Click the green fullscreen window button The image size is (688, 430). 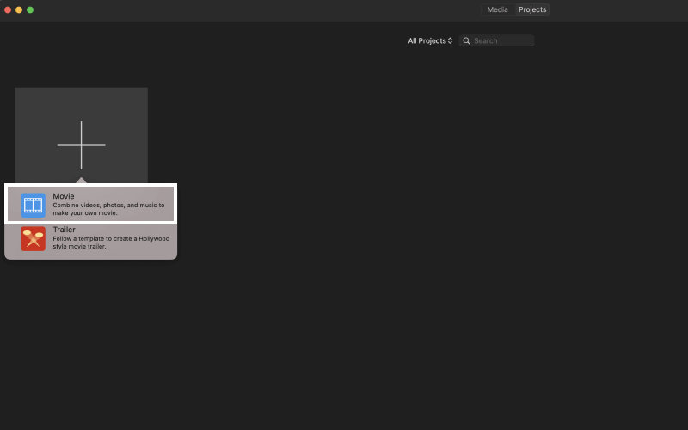click(x=30, y=9)
